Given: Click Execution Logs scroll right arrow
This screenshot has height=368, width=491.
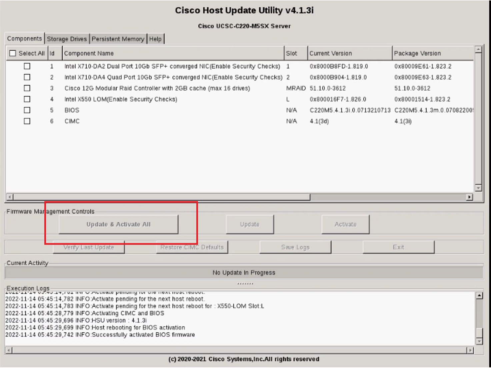Looking at the screenshot, I should coord(470,350).
